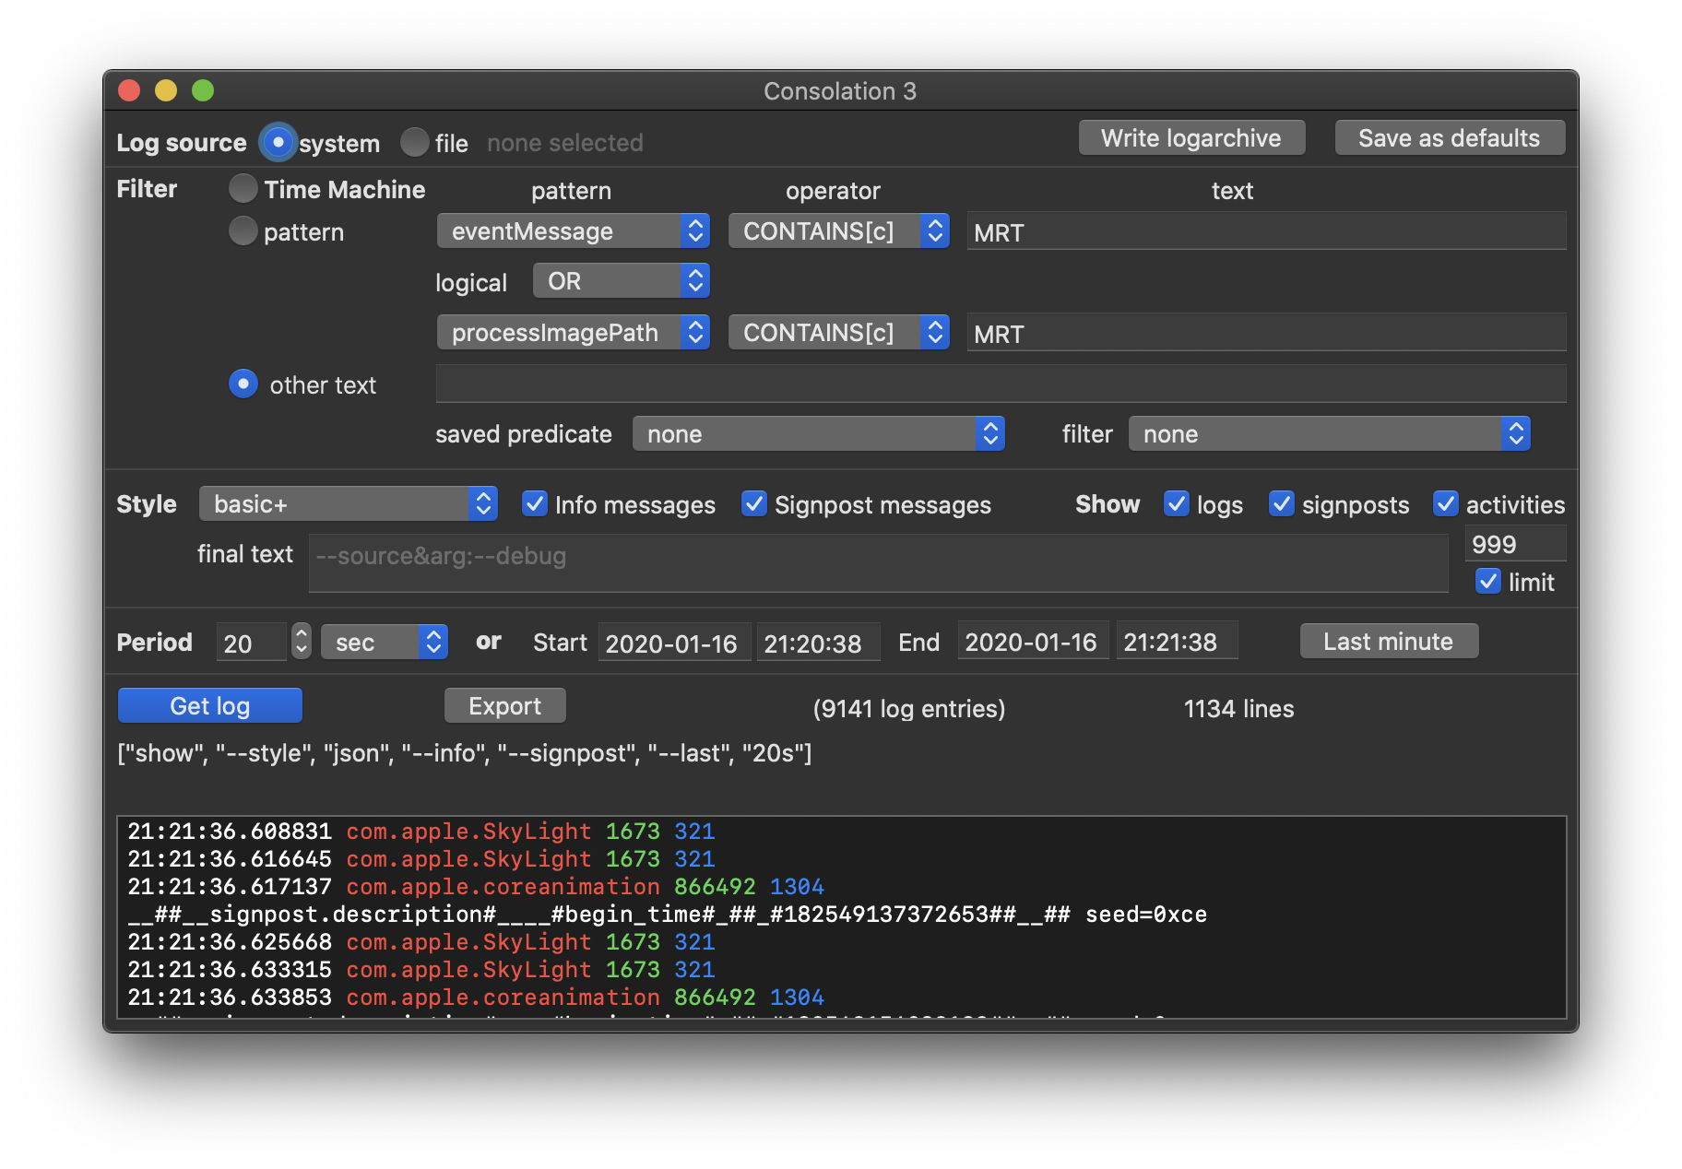Disable the limit checkbox
The width and height of the screenshot is (1682, 1169).
(x=1487, y=582)
